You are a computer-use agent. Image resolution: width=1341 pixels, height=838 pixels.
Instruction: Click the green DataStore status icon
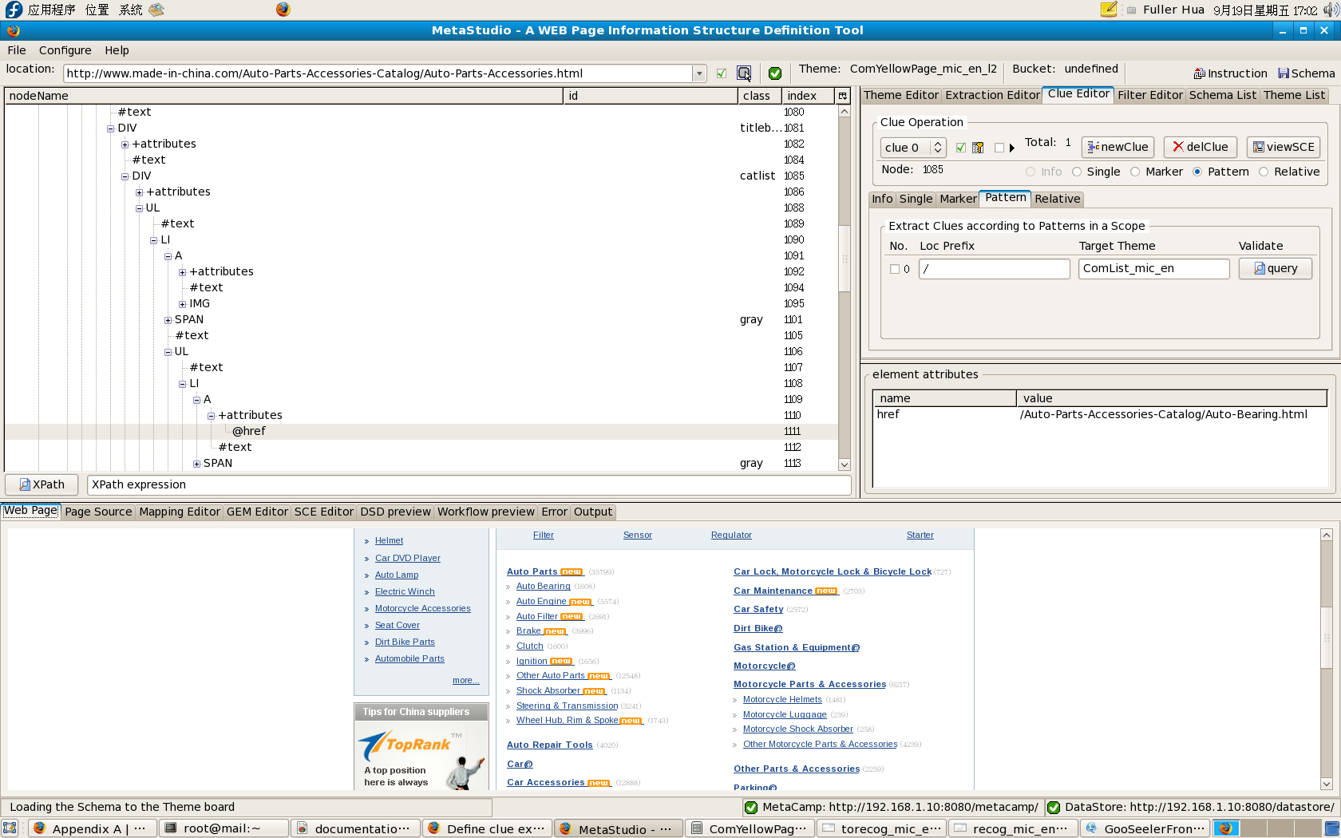point(1054,807)
